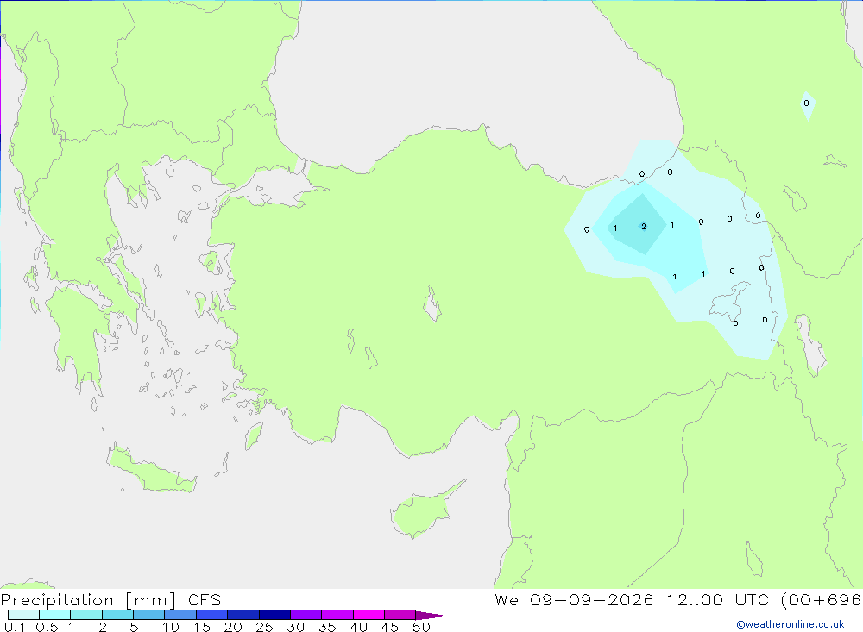Click the '15' legend scale label
863x632 pixels.
pos(202,627)
